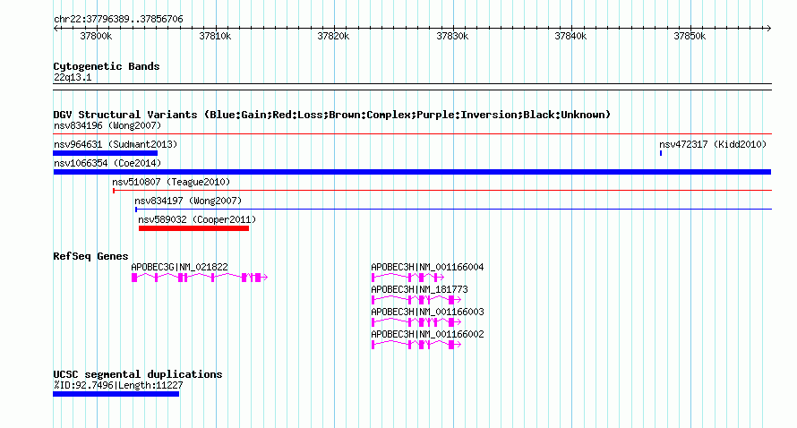Click the DGV Structural Variants track title
This screenshot has width=797, height=428.
pos(332,115)
